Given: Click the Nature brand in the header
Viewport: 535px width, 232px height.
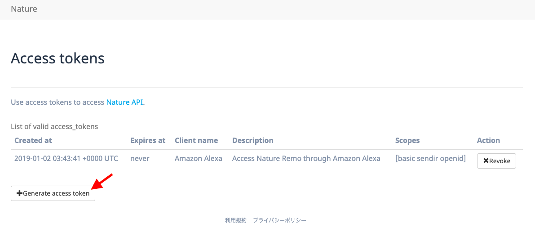Looking at the screenshot, I should (x=24, y=9).
